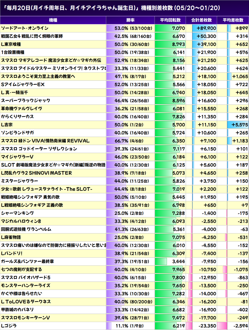Screen dimensions: 249x330
Task: Click the 勝率 column header
Action: pyautogui.click(x=131, y=20)
